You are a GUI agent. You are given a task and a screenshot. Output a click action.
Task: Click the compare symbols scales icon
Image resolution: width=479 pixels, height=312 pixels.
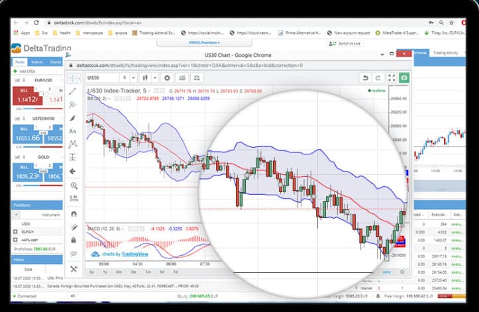click(x=197, y=78)
